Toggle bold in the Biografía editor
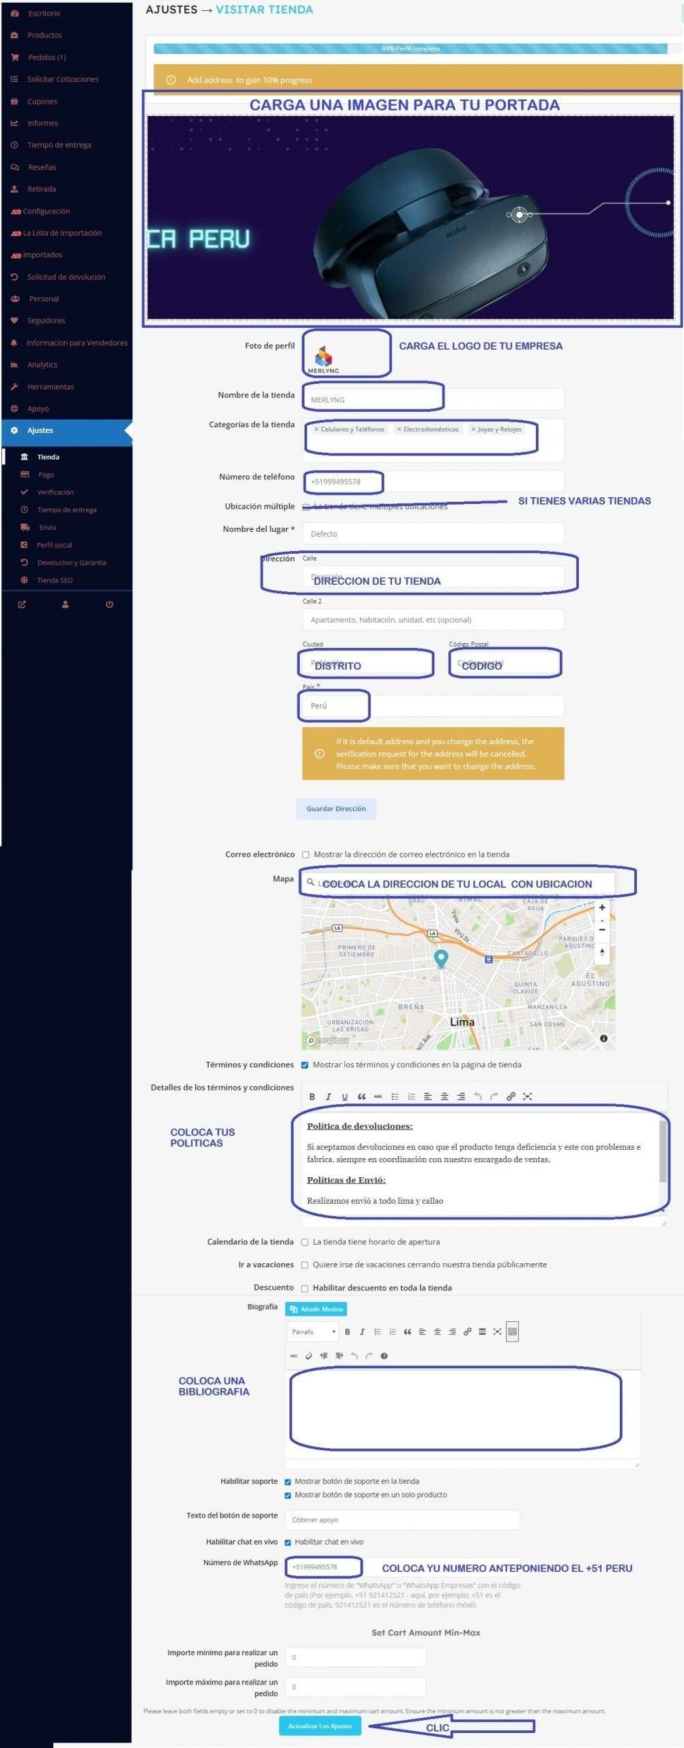The image size is (684, 1748). [347, 1331]
